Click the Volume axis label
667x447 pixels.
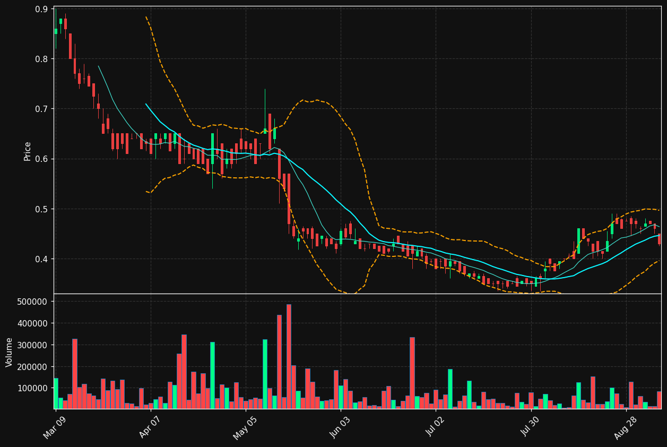coord(9,352)
